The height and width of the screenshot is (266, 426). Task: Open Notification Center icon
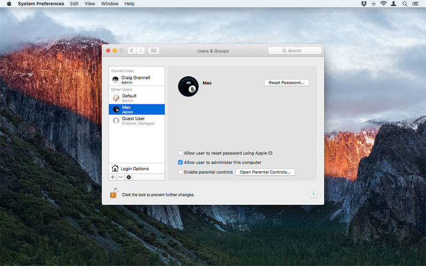[x=415, y=4]
